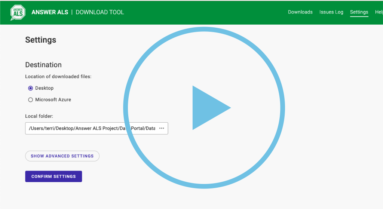383x209 pixels.
Task: Click the 'Local folder:' label
Action: [x=39, y=116]
